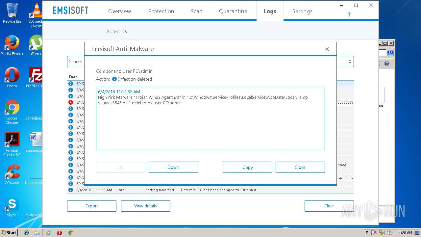Open Mozilla Firefox desktop shortcut
421x237 pixels.
[12, 45]
